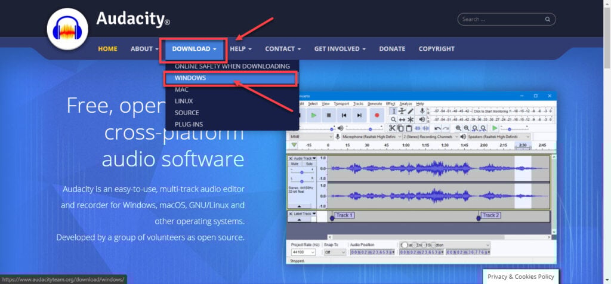
Task: Collapse the Audio Track with its up arrow
Action: pyautogui.click(x=300, y=206)
